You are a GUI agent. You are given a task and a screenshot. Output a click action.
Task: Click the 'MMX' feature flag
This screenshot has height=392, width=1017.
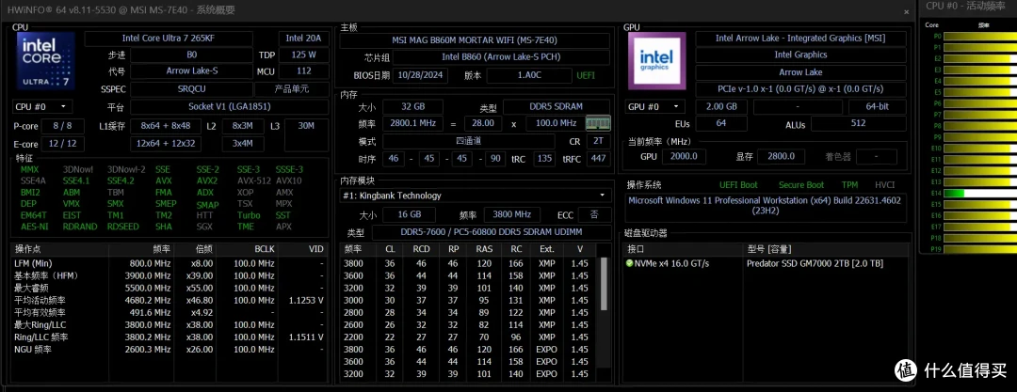30,169
